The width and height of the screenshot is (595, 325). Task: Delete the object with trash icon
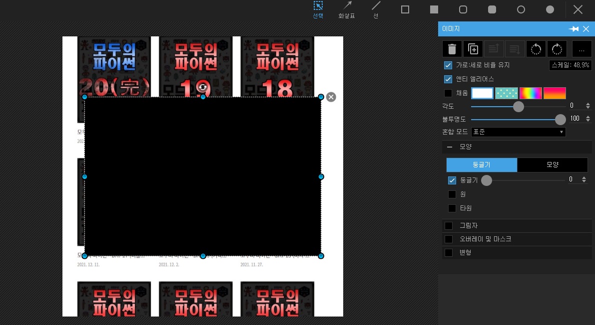[x=452, y=49]
